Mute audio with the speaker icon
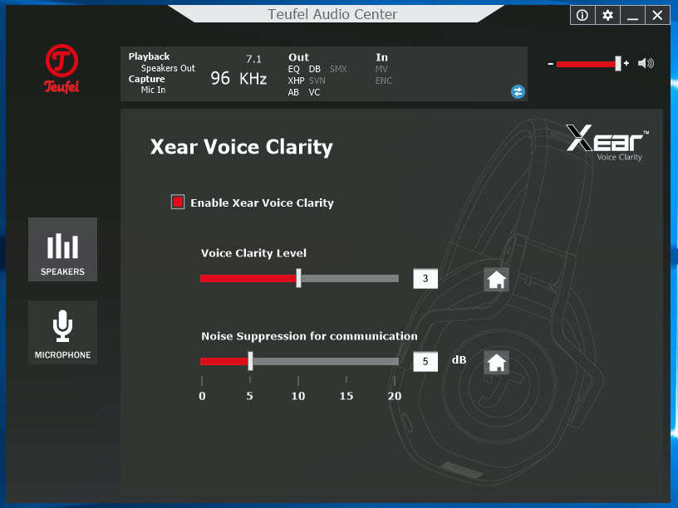 point(646,63)
